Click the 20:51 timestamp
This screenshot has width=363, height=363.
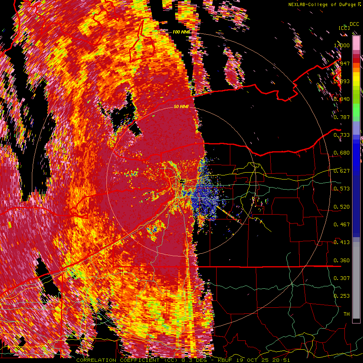281,360
